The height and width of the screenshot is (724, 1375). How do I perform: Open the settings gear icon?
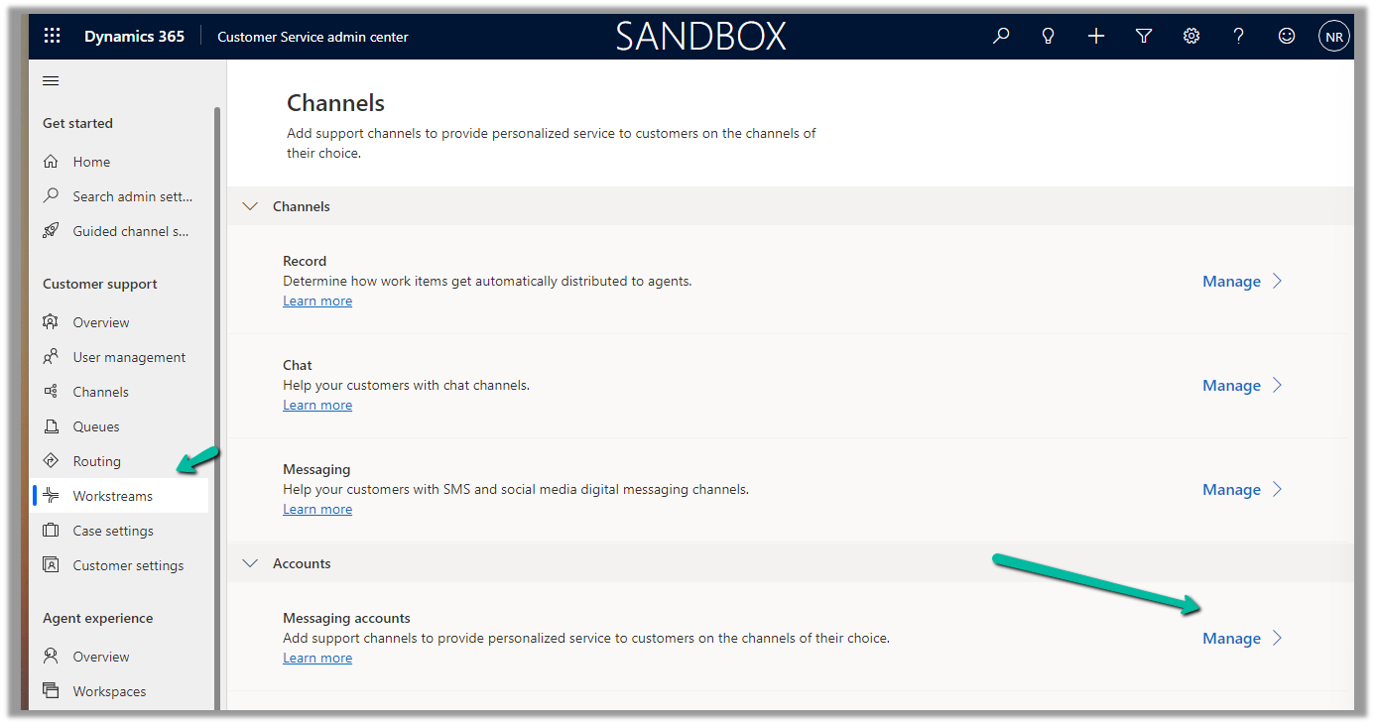click(1190, 36)
